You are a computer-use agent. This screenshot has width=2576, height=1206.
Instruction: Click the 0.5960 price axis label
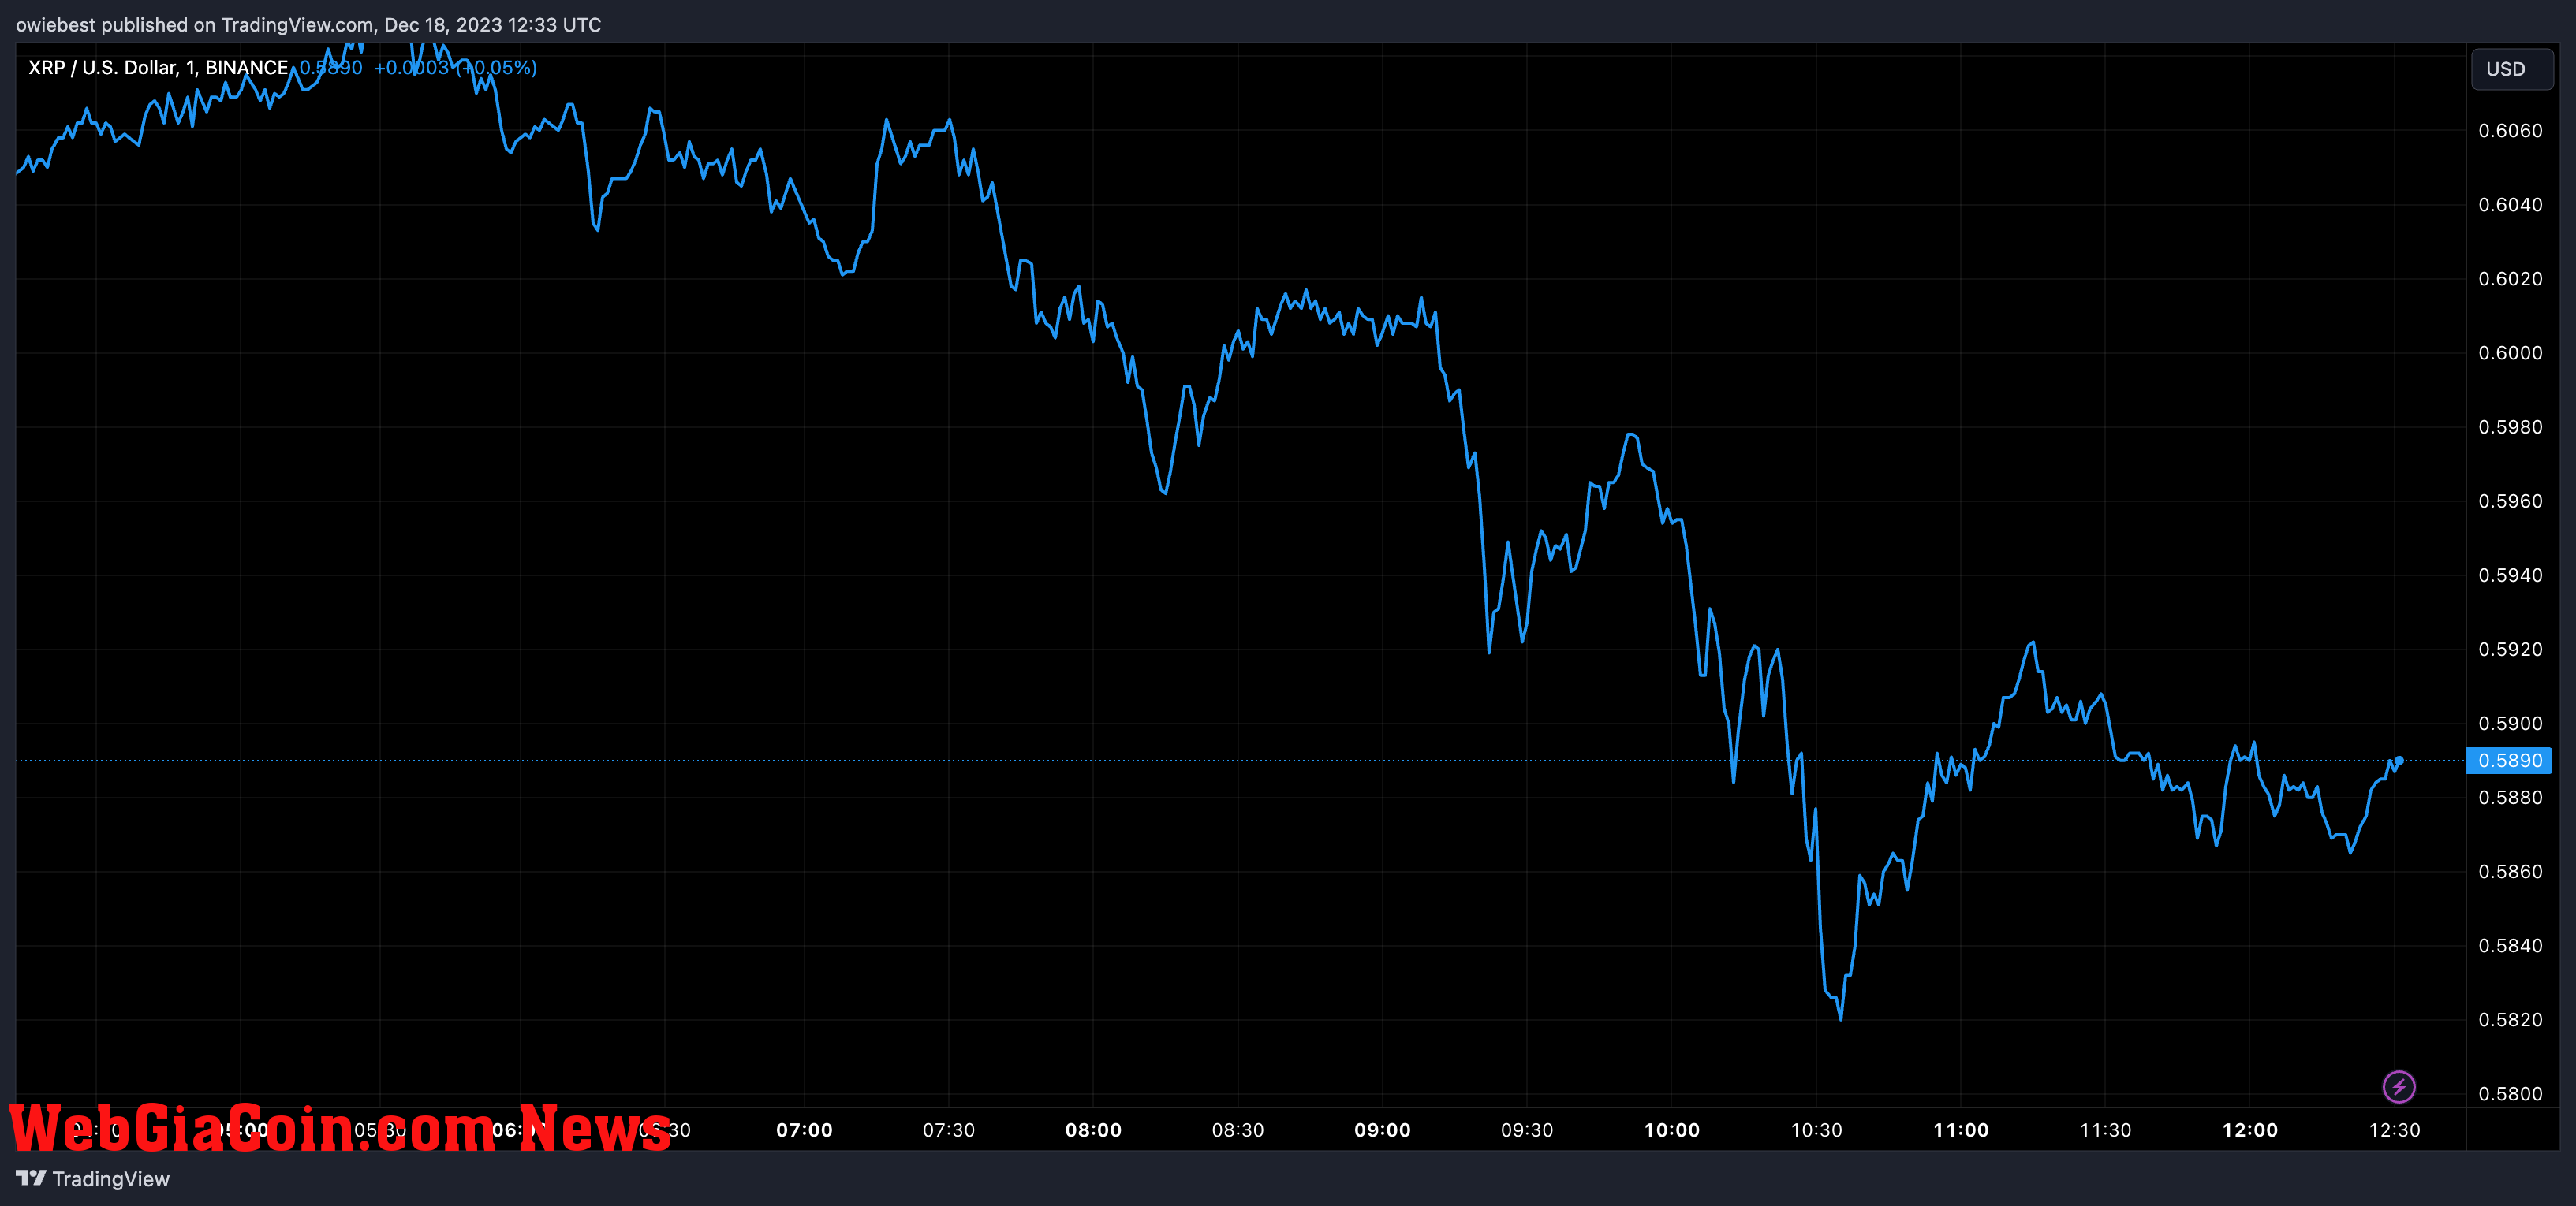coord(2510,501)
